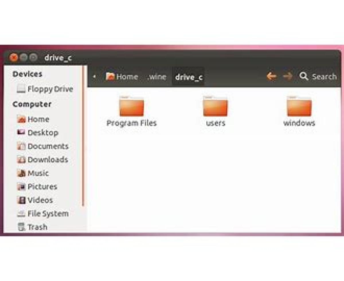Image resolution: width=344 pixels, height=281 pixels.
Task: Click the .wine breadcrumb button
Action: 157,77
